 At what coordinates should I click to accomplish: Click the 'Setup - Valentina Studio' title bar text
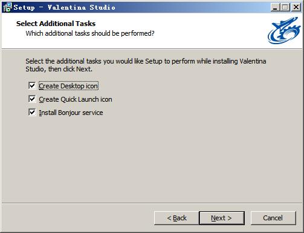point(65,7)
